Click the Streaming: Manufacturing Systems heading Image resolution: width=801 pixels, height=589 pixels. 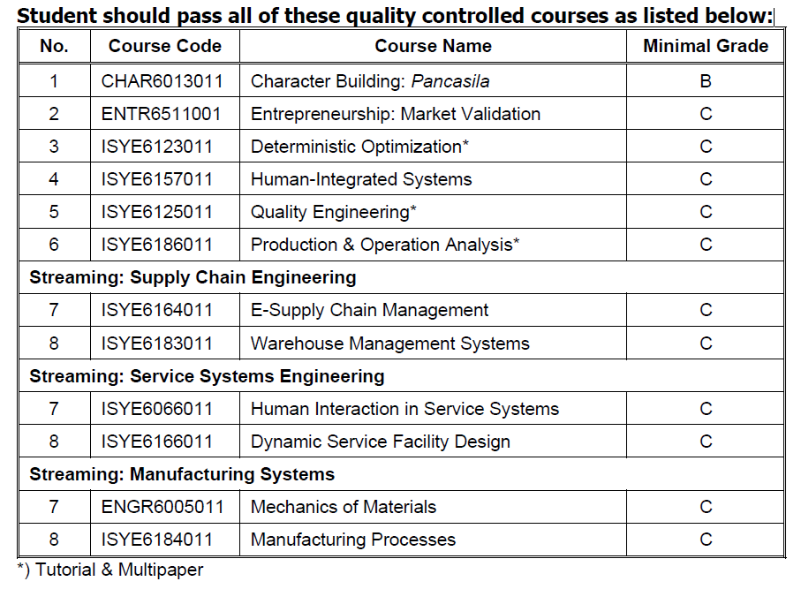(182, 474)
